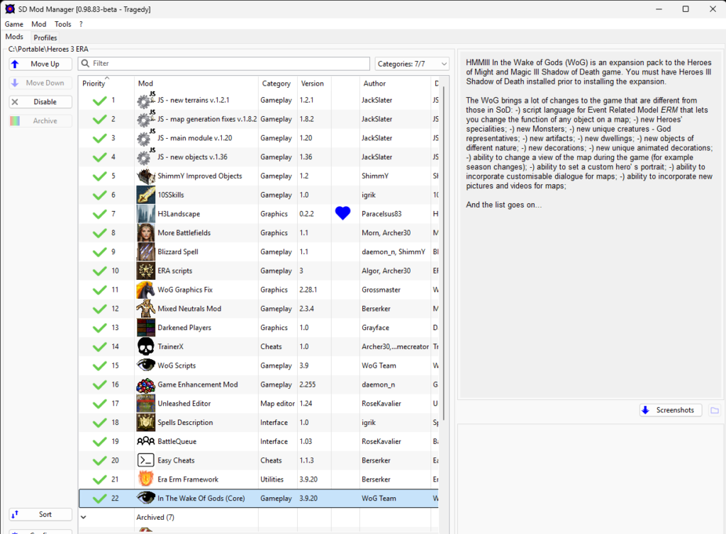Open the Categories 7/7 dropdown
726x534 pixels.
tap(412, 64)
